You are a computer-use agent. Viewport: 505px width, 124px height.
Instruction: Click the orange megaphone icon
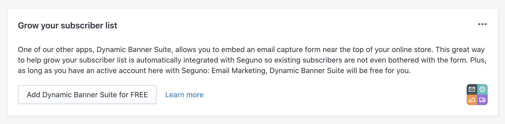pyautogui.click(x=472, y=100)
